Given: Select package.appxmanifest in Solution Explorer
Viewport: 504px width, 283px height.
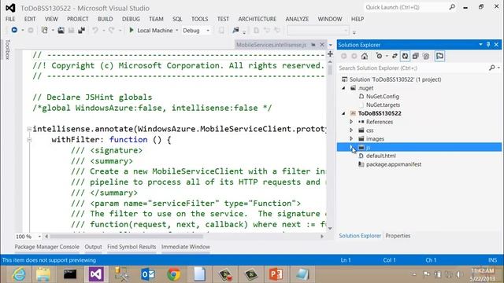Looking at the screenshot, I should pyautogui.click(x=394, y=164).
